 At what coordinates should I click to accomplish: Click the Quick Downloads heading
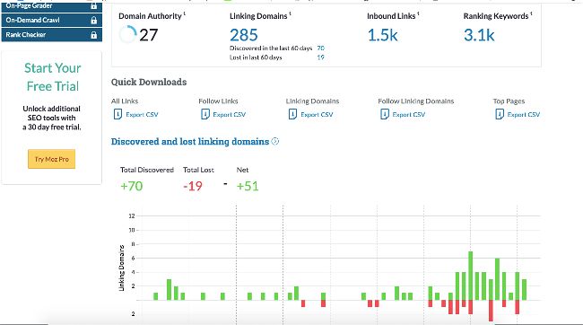click(149, 82)
